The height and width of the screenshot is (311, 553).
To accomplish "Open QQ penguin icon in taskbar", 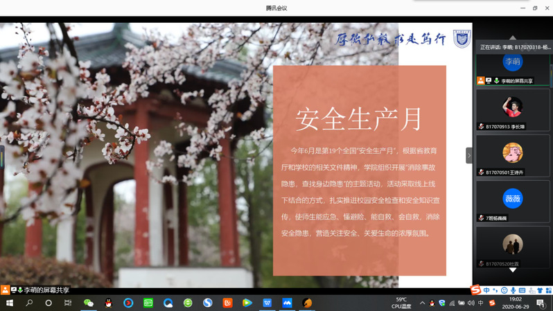I will 108,303.
